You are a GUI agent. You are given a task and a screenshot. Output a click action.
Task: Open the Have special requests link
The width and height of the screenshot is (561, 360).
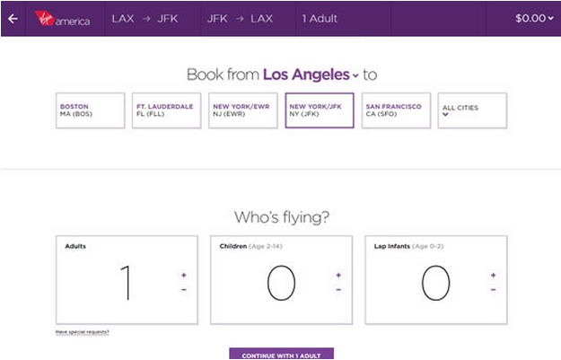pyautogui.click(x=83, y=332)
